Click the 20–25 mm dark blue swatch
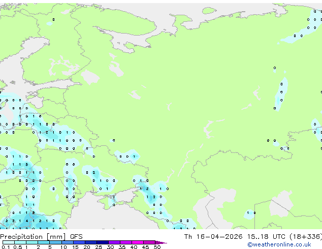322x249 pixels. 91,242
